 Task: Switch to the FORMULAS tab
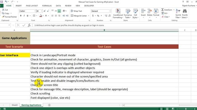pyautogui.click(x=47, y=6)
